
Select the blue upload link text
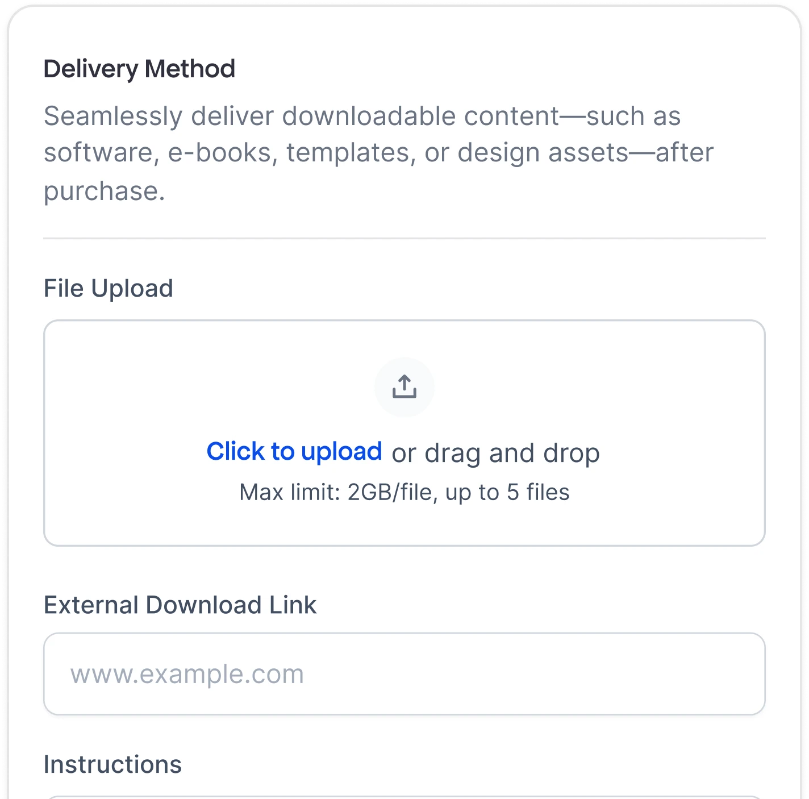(x=295, y=451)
